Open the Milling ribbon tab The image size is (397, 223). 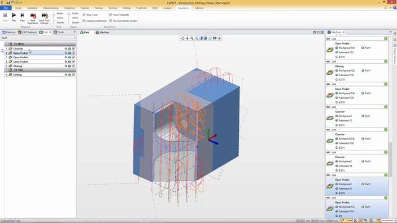(127, 8)
